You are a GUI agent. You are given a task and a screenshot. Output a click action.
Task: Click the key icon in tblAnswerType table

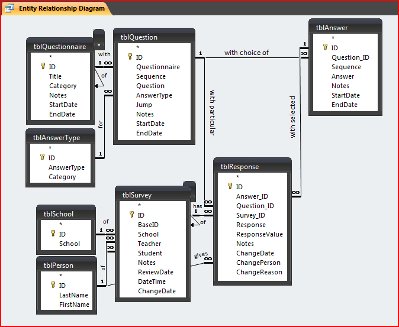click(43, 158)
